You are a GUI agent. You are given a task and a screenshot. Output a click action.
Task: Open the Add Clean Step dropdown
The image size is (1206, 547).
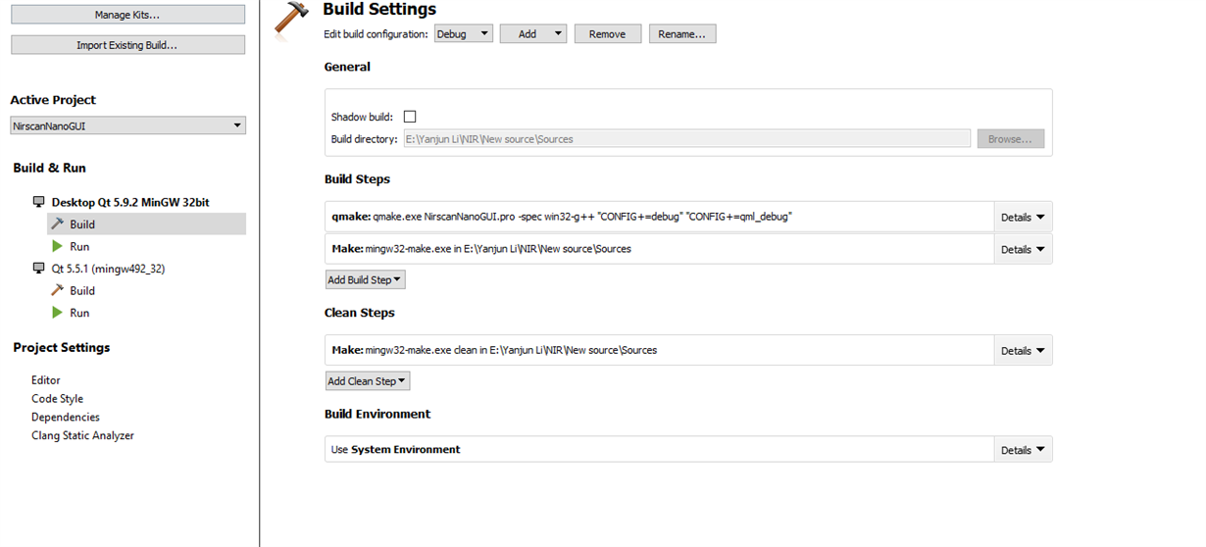coord(368,380)
